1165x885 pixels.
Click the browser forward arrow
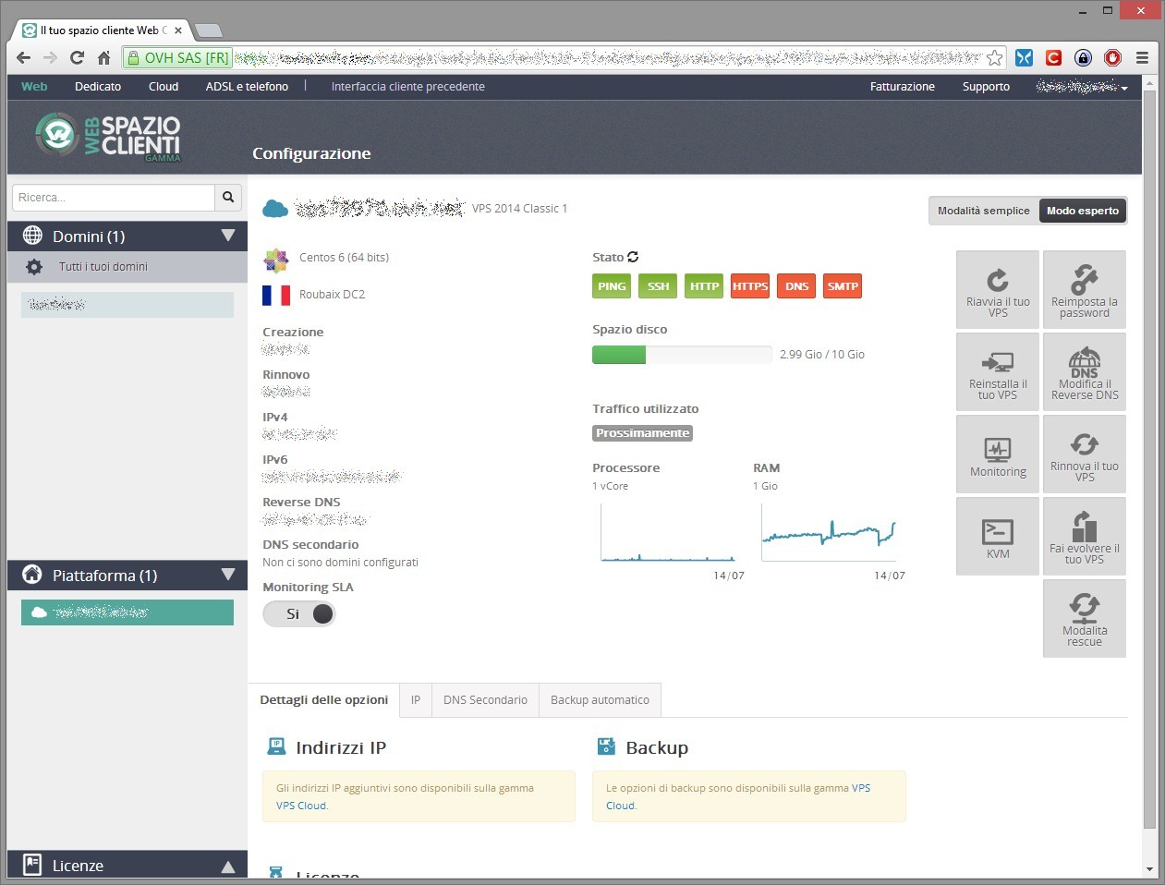(51, 58)
